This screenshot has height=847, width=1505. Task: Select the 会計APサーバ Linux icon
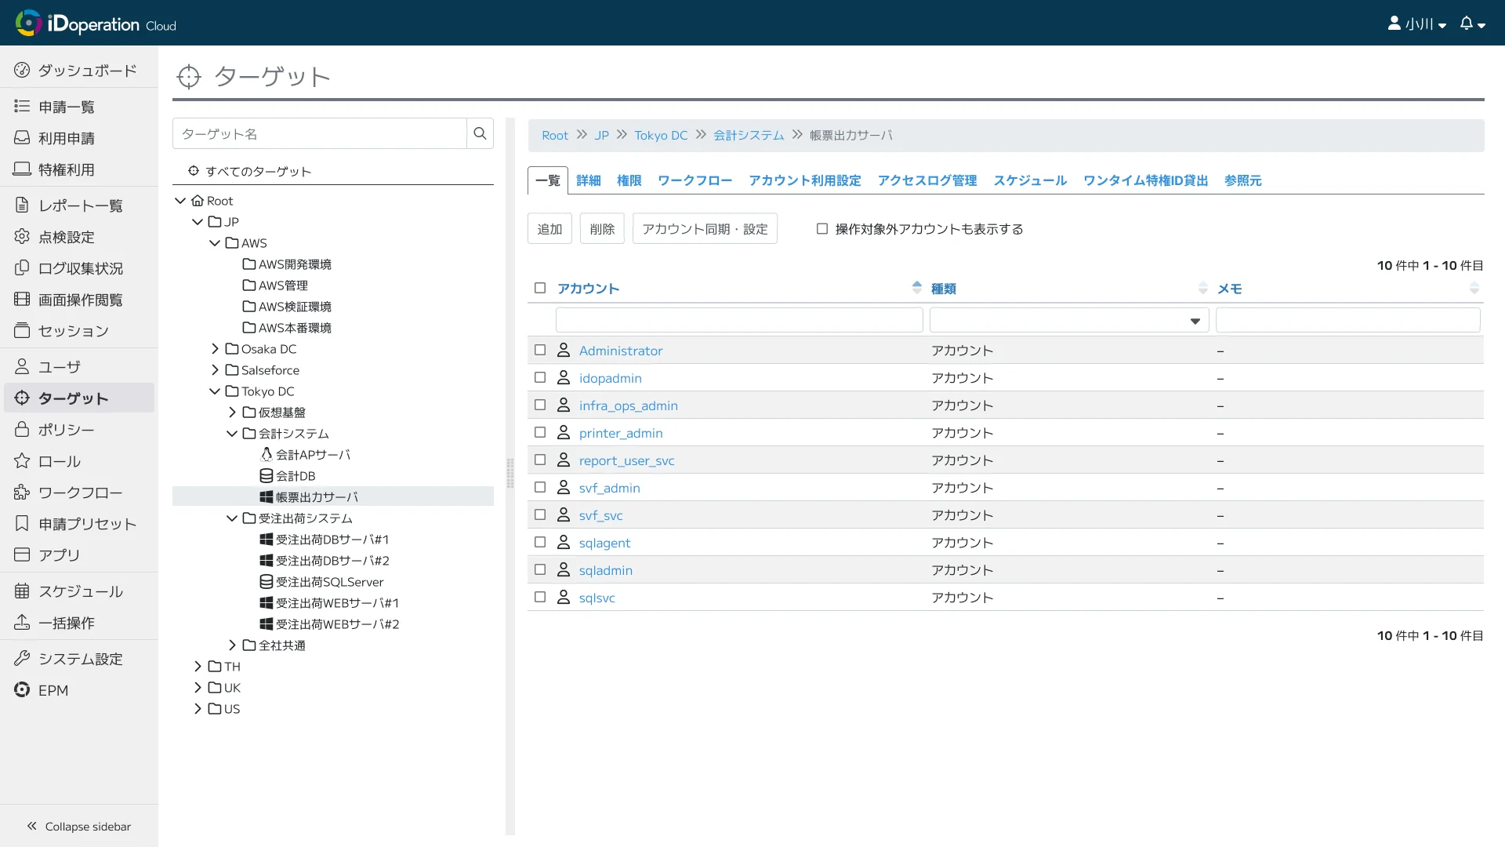tap(267, 455)
